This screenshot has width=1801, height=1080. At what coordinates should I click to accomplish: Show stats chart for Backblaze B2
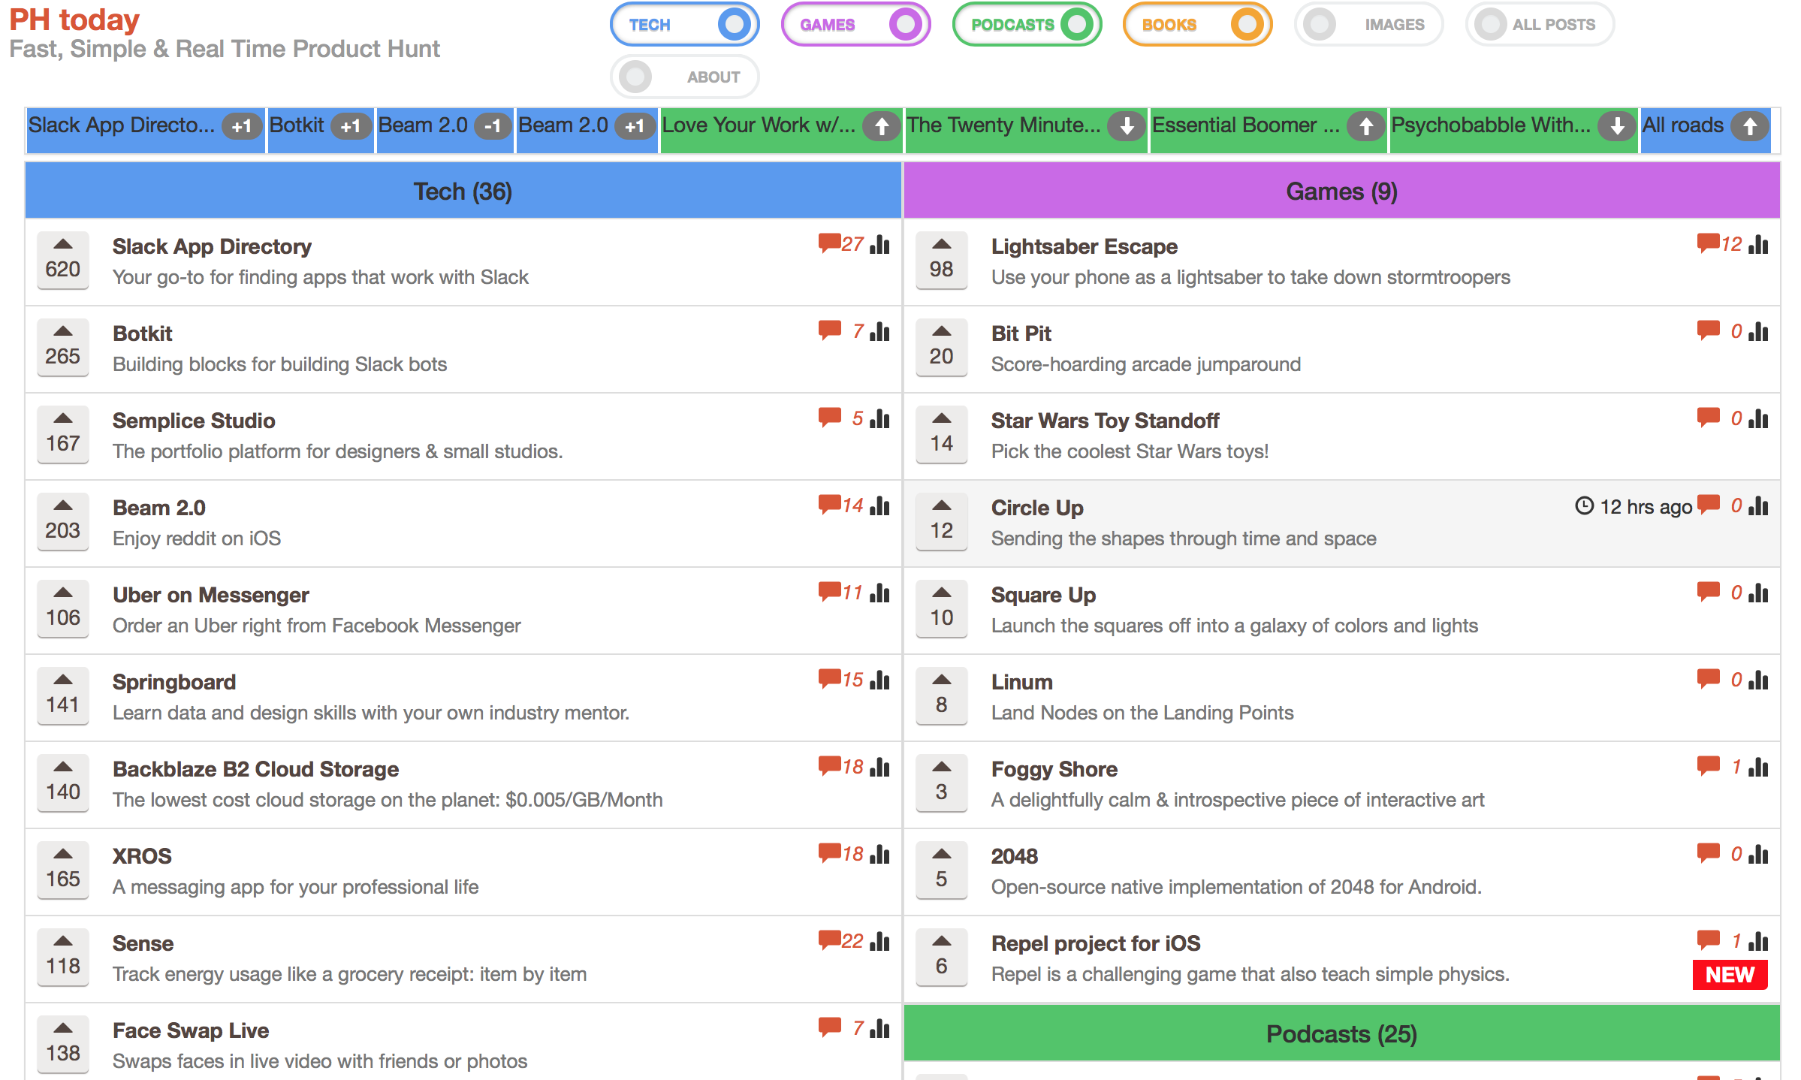879,767
